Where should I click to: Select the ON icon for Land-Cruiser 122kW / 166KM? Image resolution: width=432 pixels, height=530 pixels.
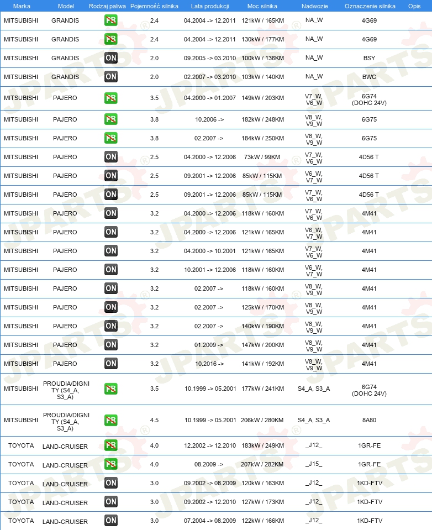coord(111,521)
